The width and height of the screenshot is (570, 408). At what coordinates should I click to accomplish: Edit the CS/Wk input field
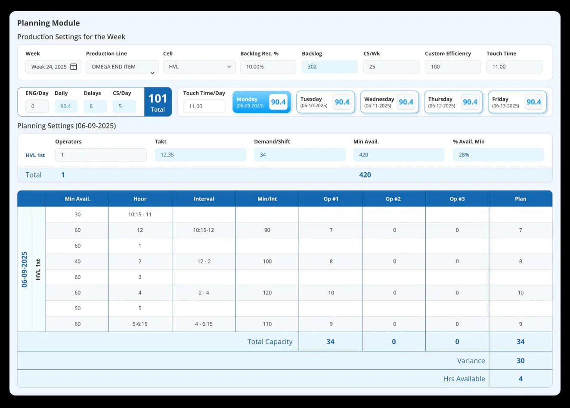pyautogui.click(x=391, y=67)
